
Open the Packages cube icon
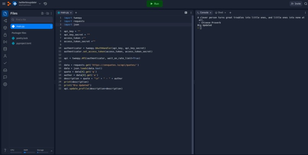(5, 28)
